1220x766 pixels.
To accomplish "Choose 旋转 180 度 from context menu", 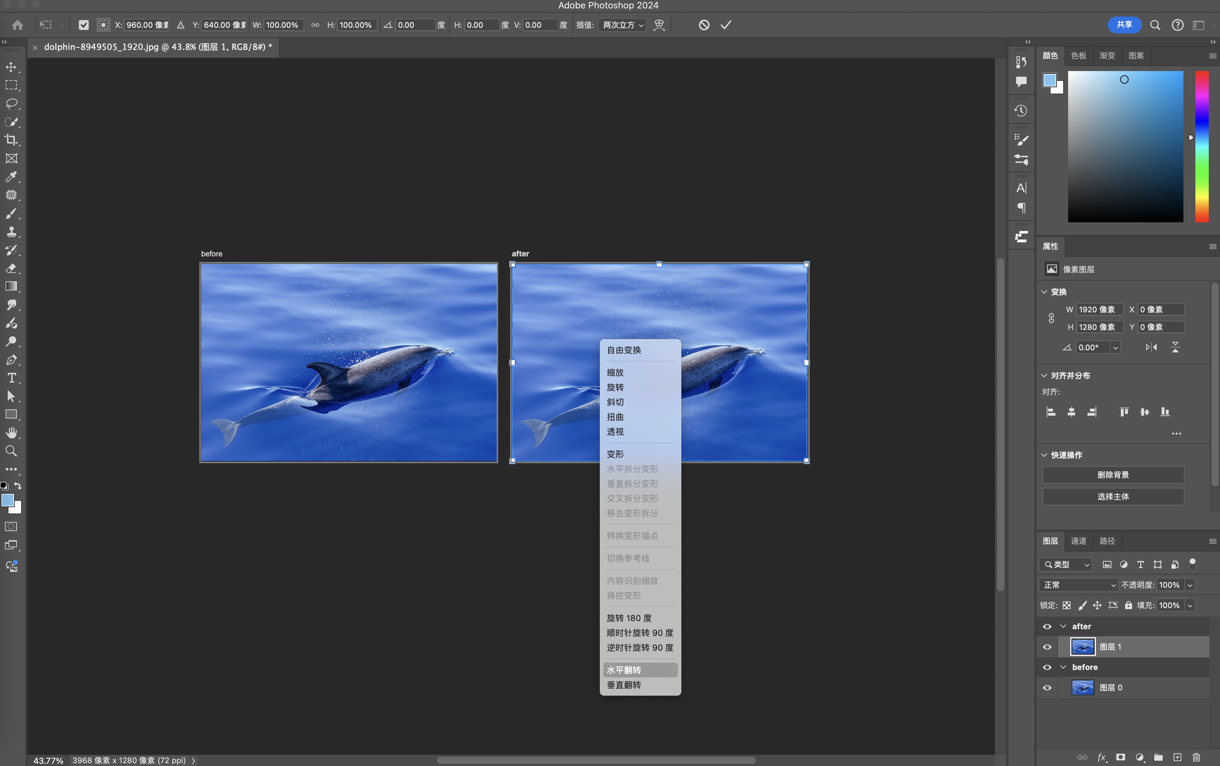I will 640,618.
